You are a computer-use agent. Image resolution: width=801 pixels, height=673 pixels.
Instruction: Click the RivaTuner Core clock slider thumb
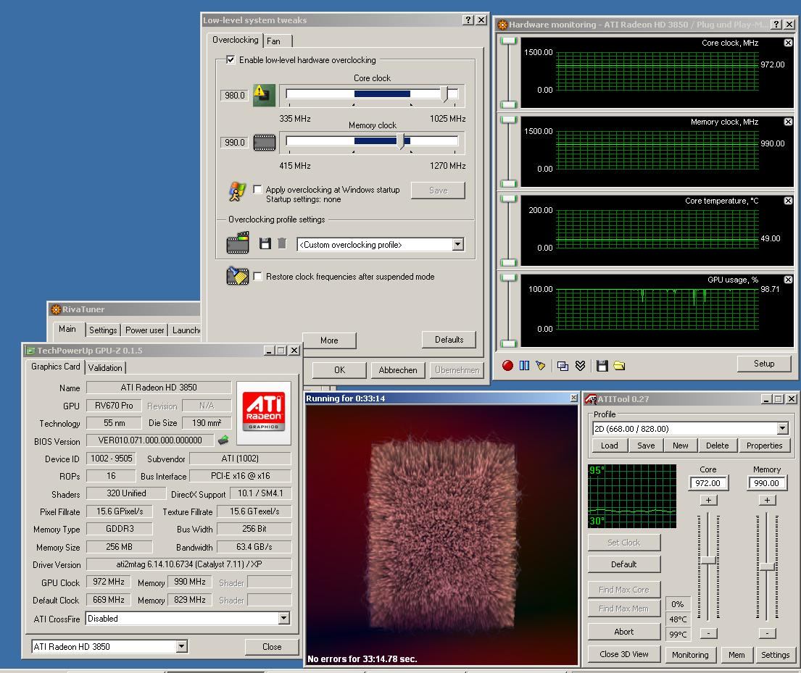click(444, 94)
